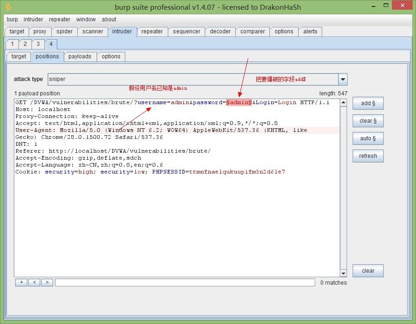Viewport: 416px width, 324px height.
Task: Click the + search options button
Action: [x=21, y=282]
